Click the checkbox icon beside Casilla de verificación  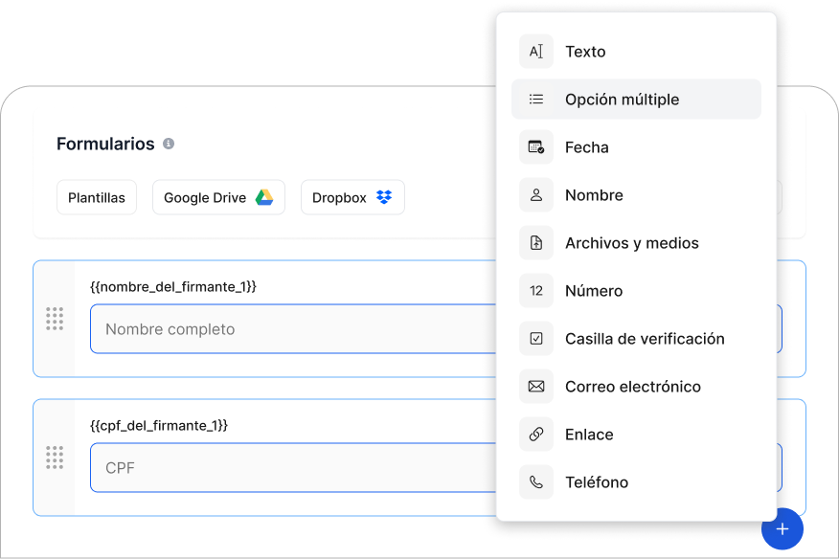click(x=536, y=339)
